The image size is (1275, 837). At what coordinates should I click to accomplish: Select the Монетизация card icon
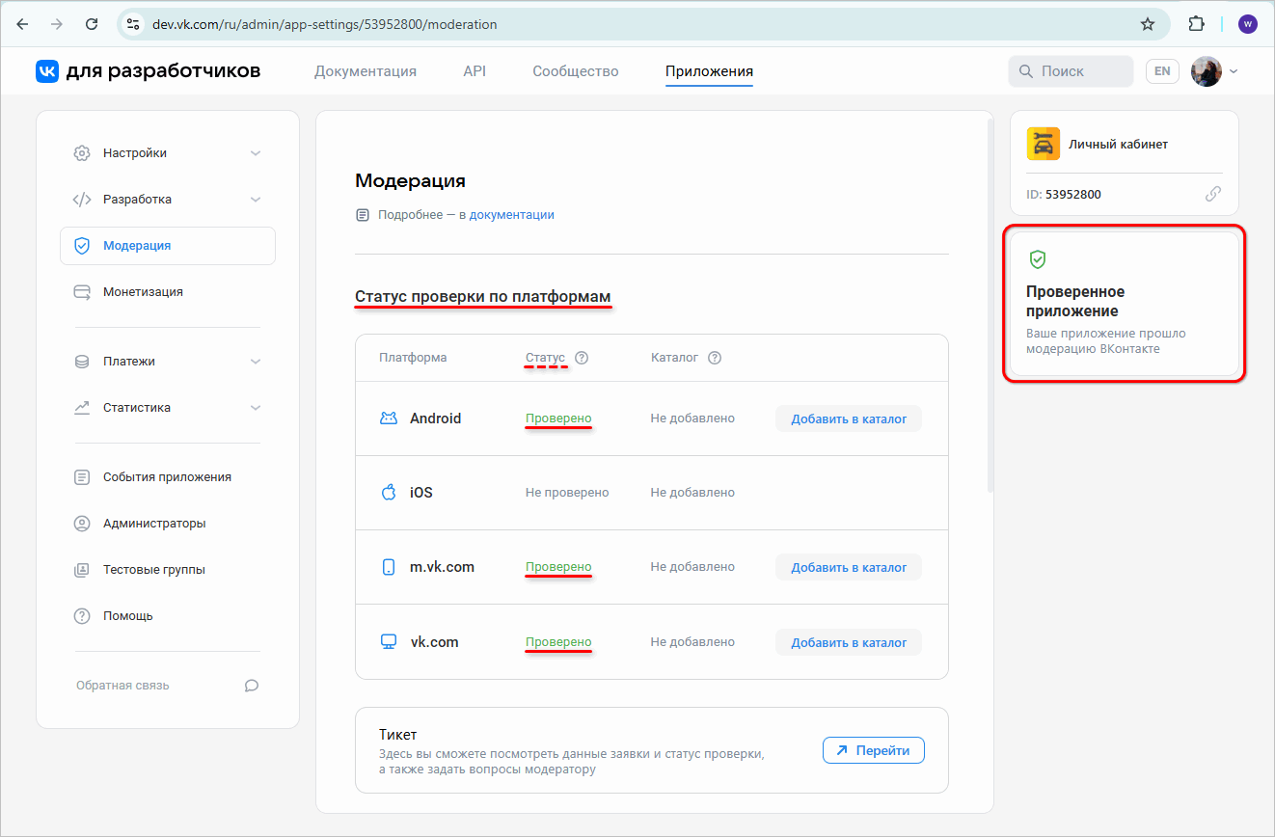82,291
